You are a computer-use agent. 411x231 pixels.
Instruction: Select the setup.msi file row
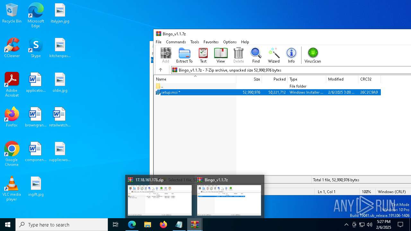pyautogui.click(x=267, y=92)
